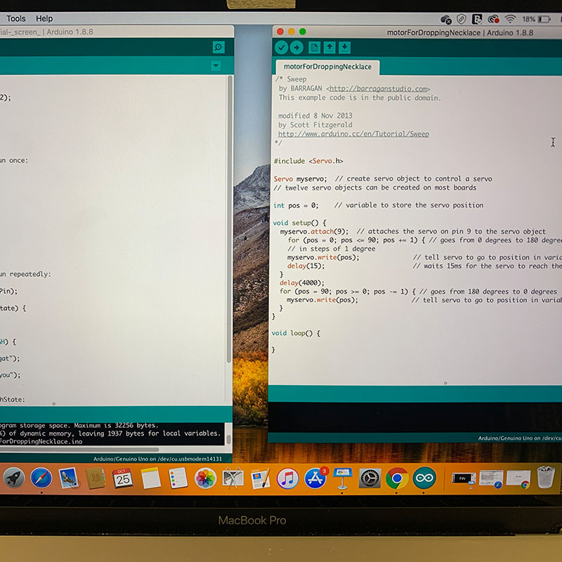Open Pages from the Dock
562x562 pixels.
pos(260,478)
